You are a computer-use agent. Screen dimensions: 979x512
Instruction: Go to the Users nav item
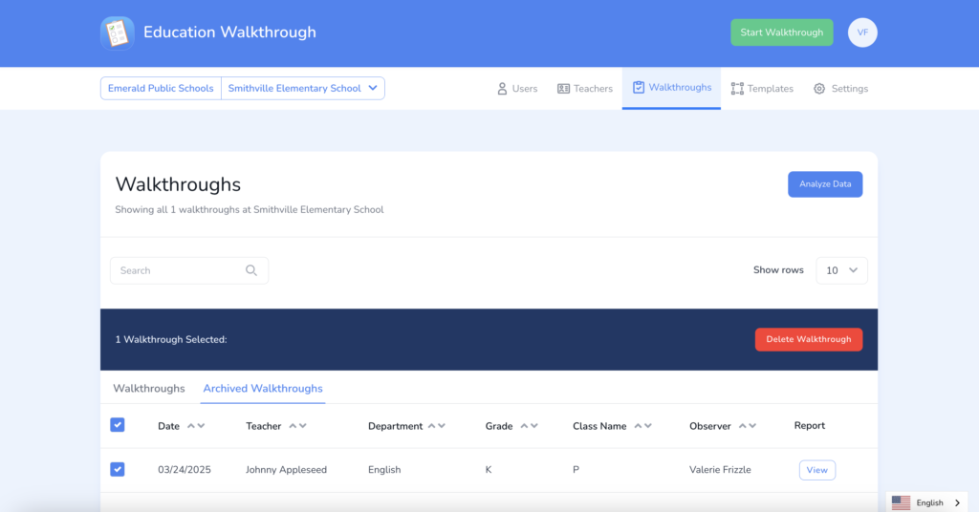517,89
